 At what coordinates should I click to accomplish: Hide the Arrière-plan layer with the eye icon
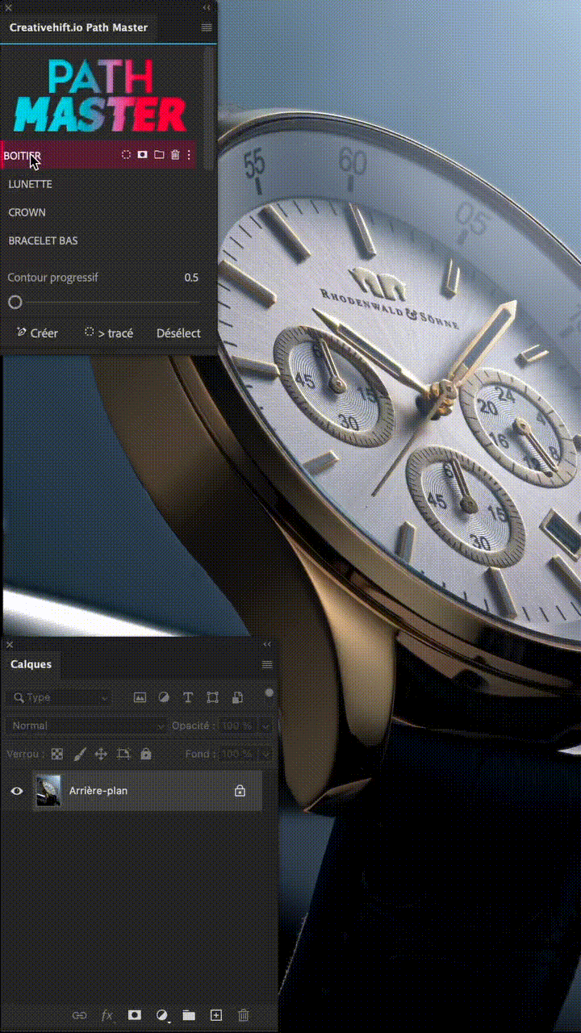pos(16,791)
